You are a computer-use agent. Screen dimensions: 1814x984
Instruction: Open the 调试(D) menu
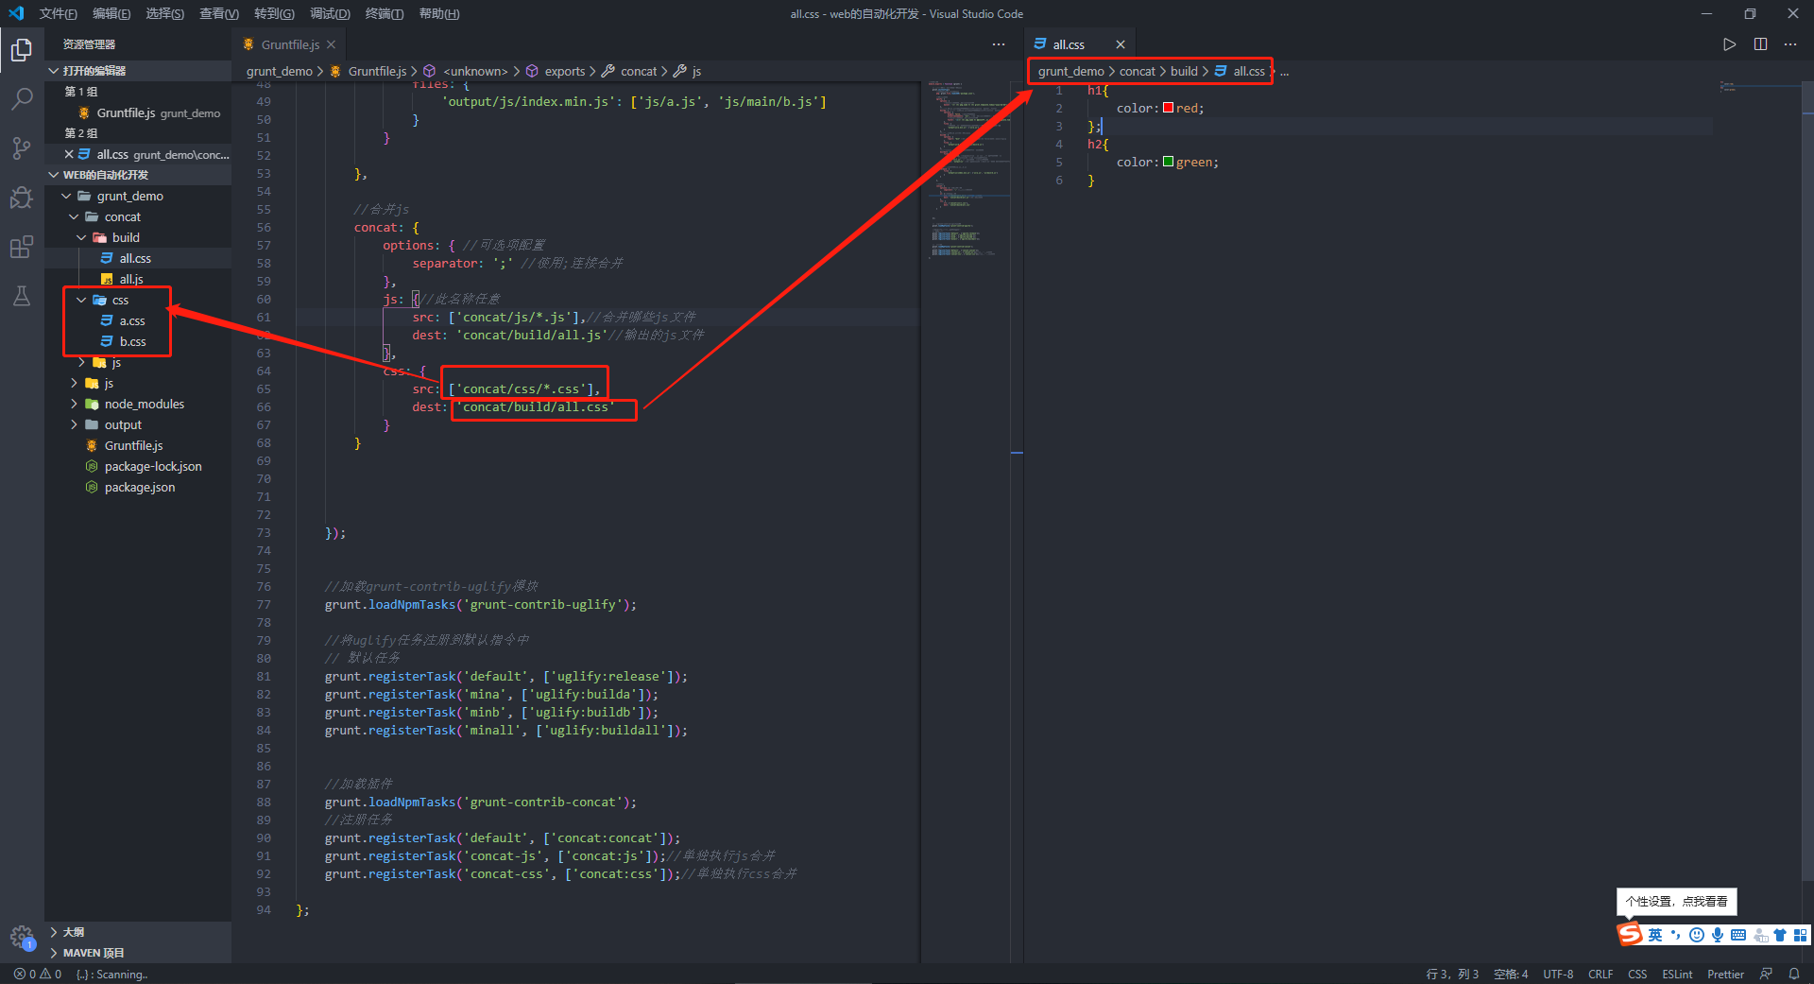[x=330, y=13]
